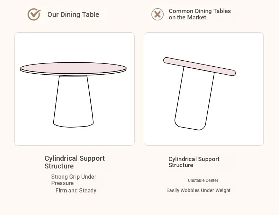This screenshot has height=215, width=279.
Task: Select the "Our Dining Table" heading
Action: [x=73, y=14]
